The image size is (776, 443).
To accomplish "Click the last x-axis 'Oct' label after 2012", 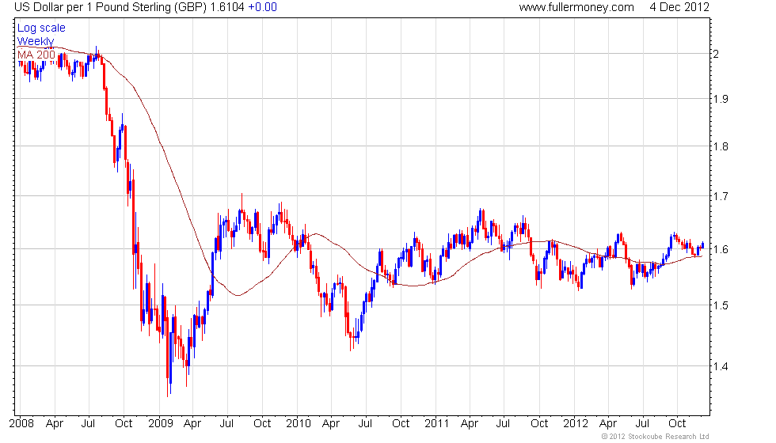I will [677, 423].
